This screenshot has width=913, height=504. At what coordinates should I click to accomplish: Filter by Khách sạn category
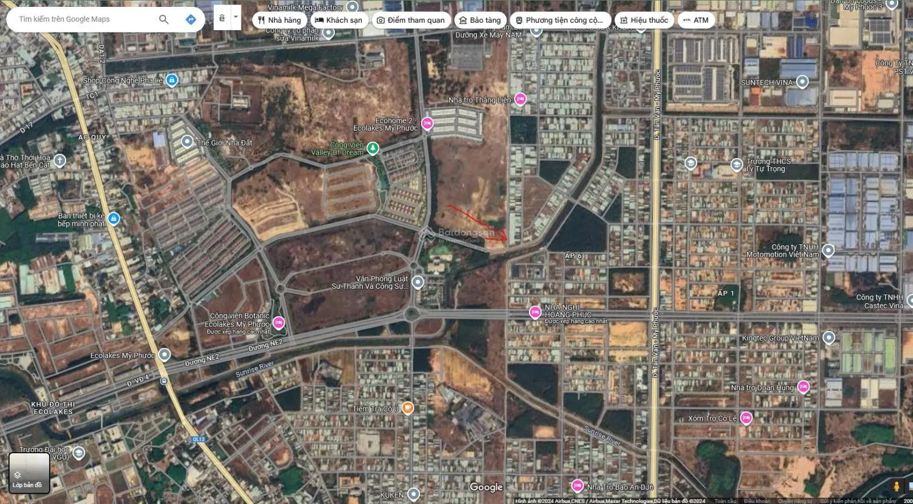click(338, 20)
